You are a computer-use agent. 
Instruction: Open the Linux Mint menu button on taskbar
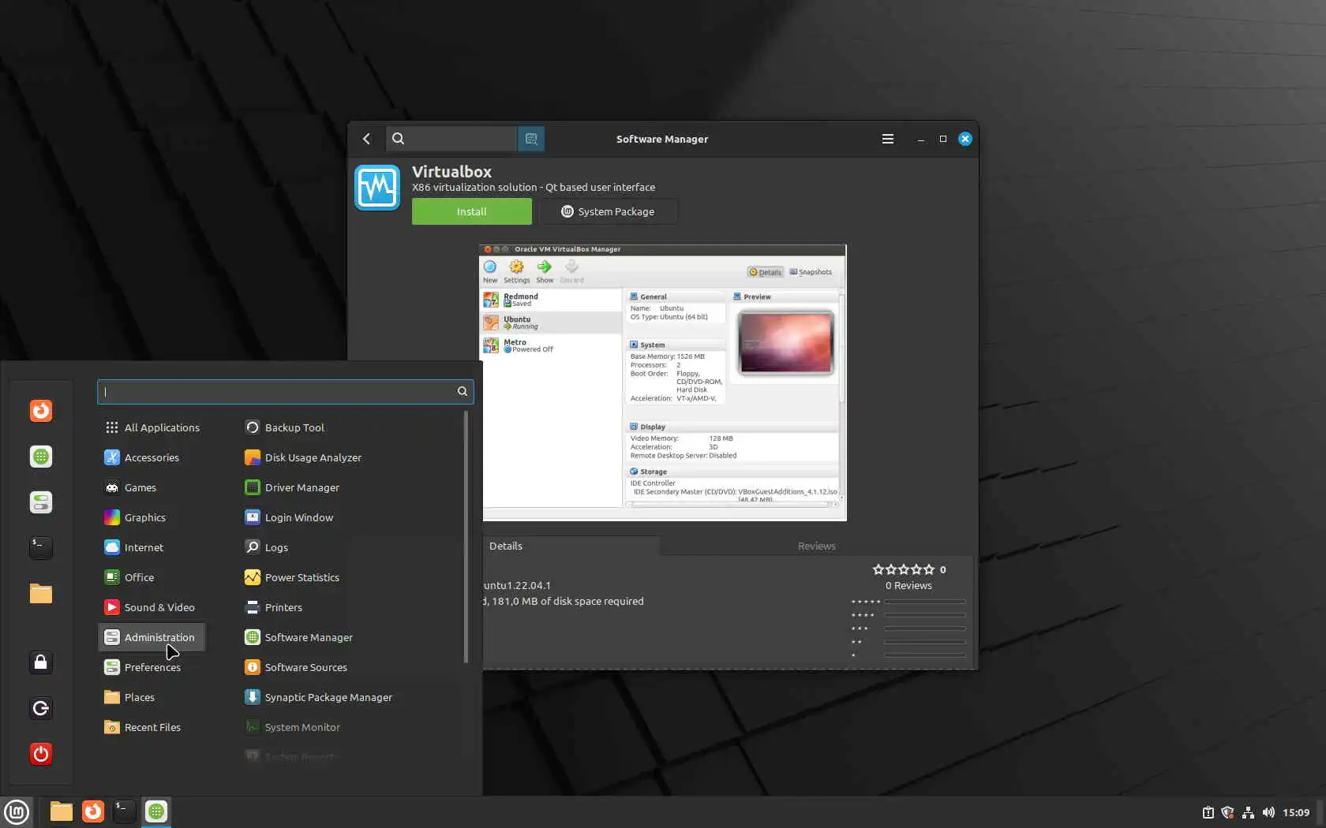point(17,811)
